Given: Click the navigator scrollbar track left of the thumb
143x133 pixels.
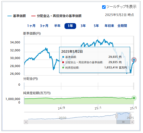Looking at the screenshot, I should (x=72, y=122).
